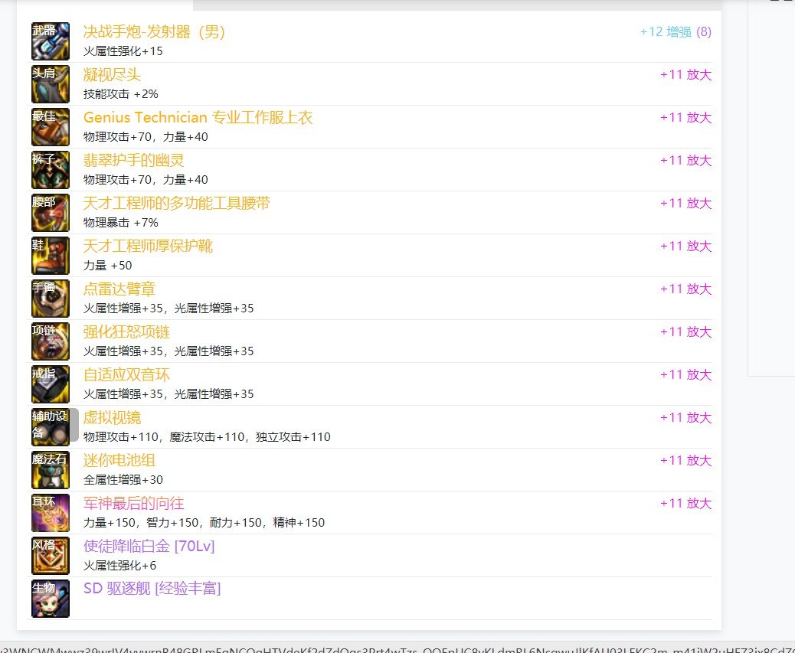This screenshot has height=653, width=795.
Task: Click the pants (裤子) equipment icon
Action: pos(51,170)
